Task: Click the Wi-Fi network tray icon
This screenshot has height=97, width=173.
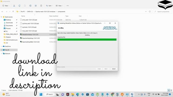Action: (x=153, y=94)
